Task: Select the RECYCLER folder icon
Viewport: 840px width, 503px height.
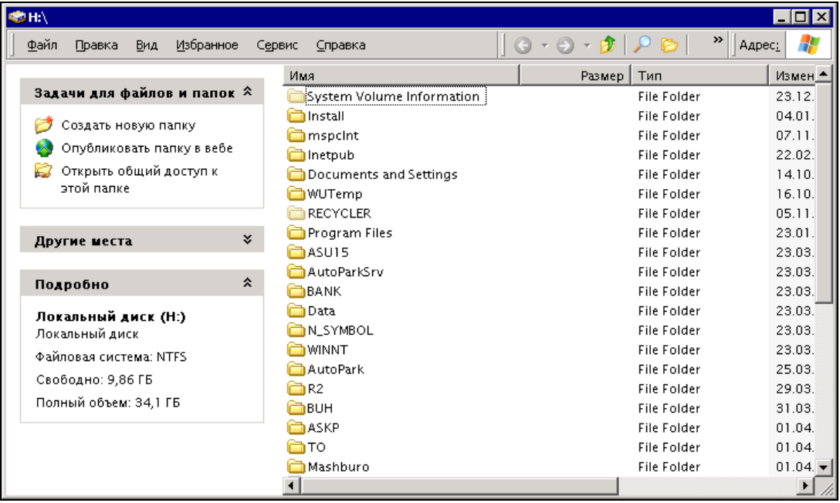Action: [296, 214]
